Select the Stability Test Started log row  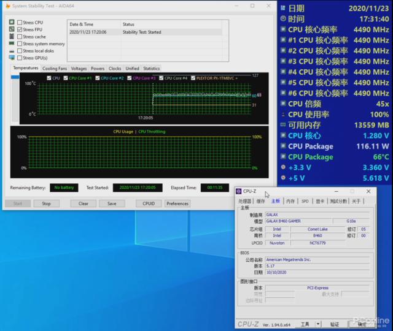145,32
